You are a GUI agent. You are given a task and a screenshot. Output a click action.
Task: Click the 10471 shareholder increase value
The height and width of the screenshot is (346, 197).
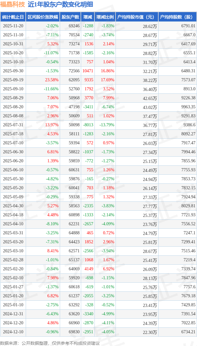coord(88,71)
